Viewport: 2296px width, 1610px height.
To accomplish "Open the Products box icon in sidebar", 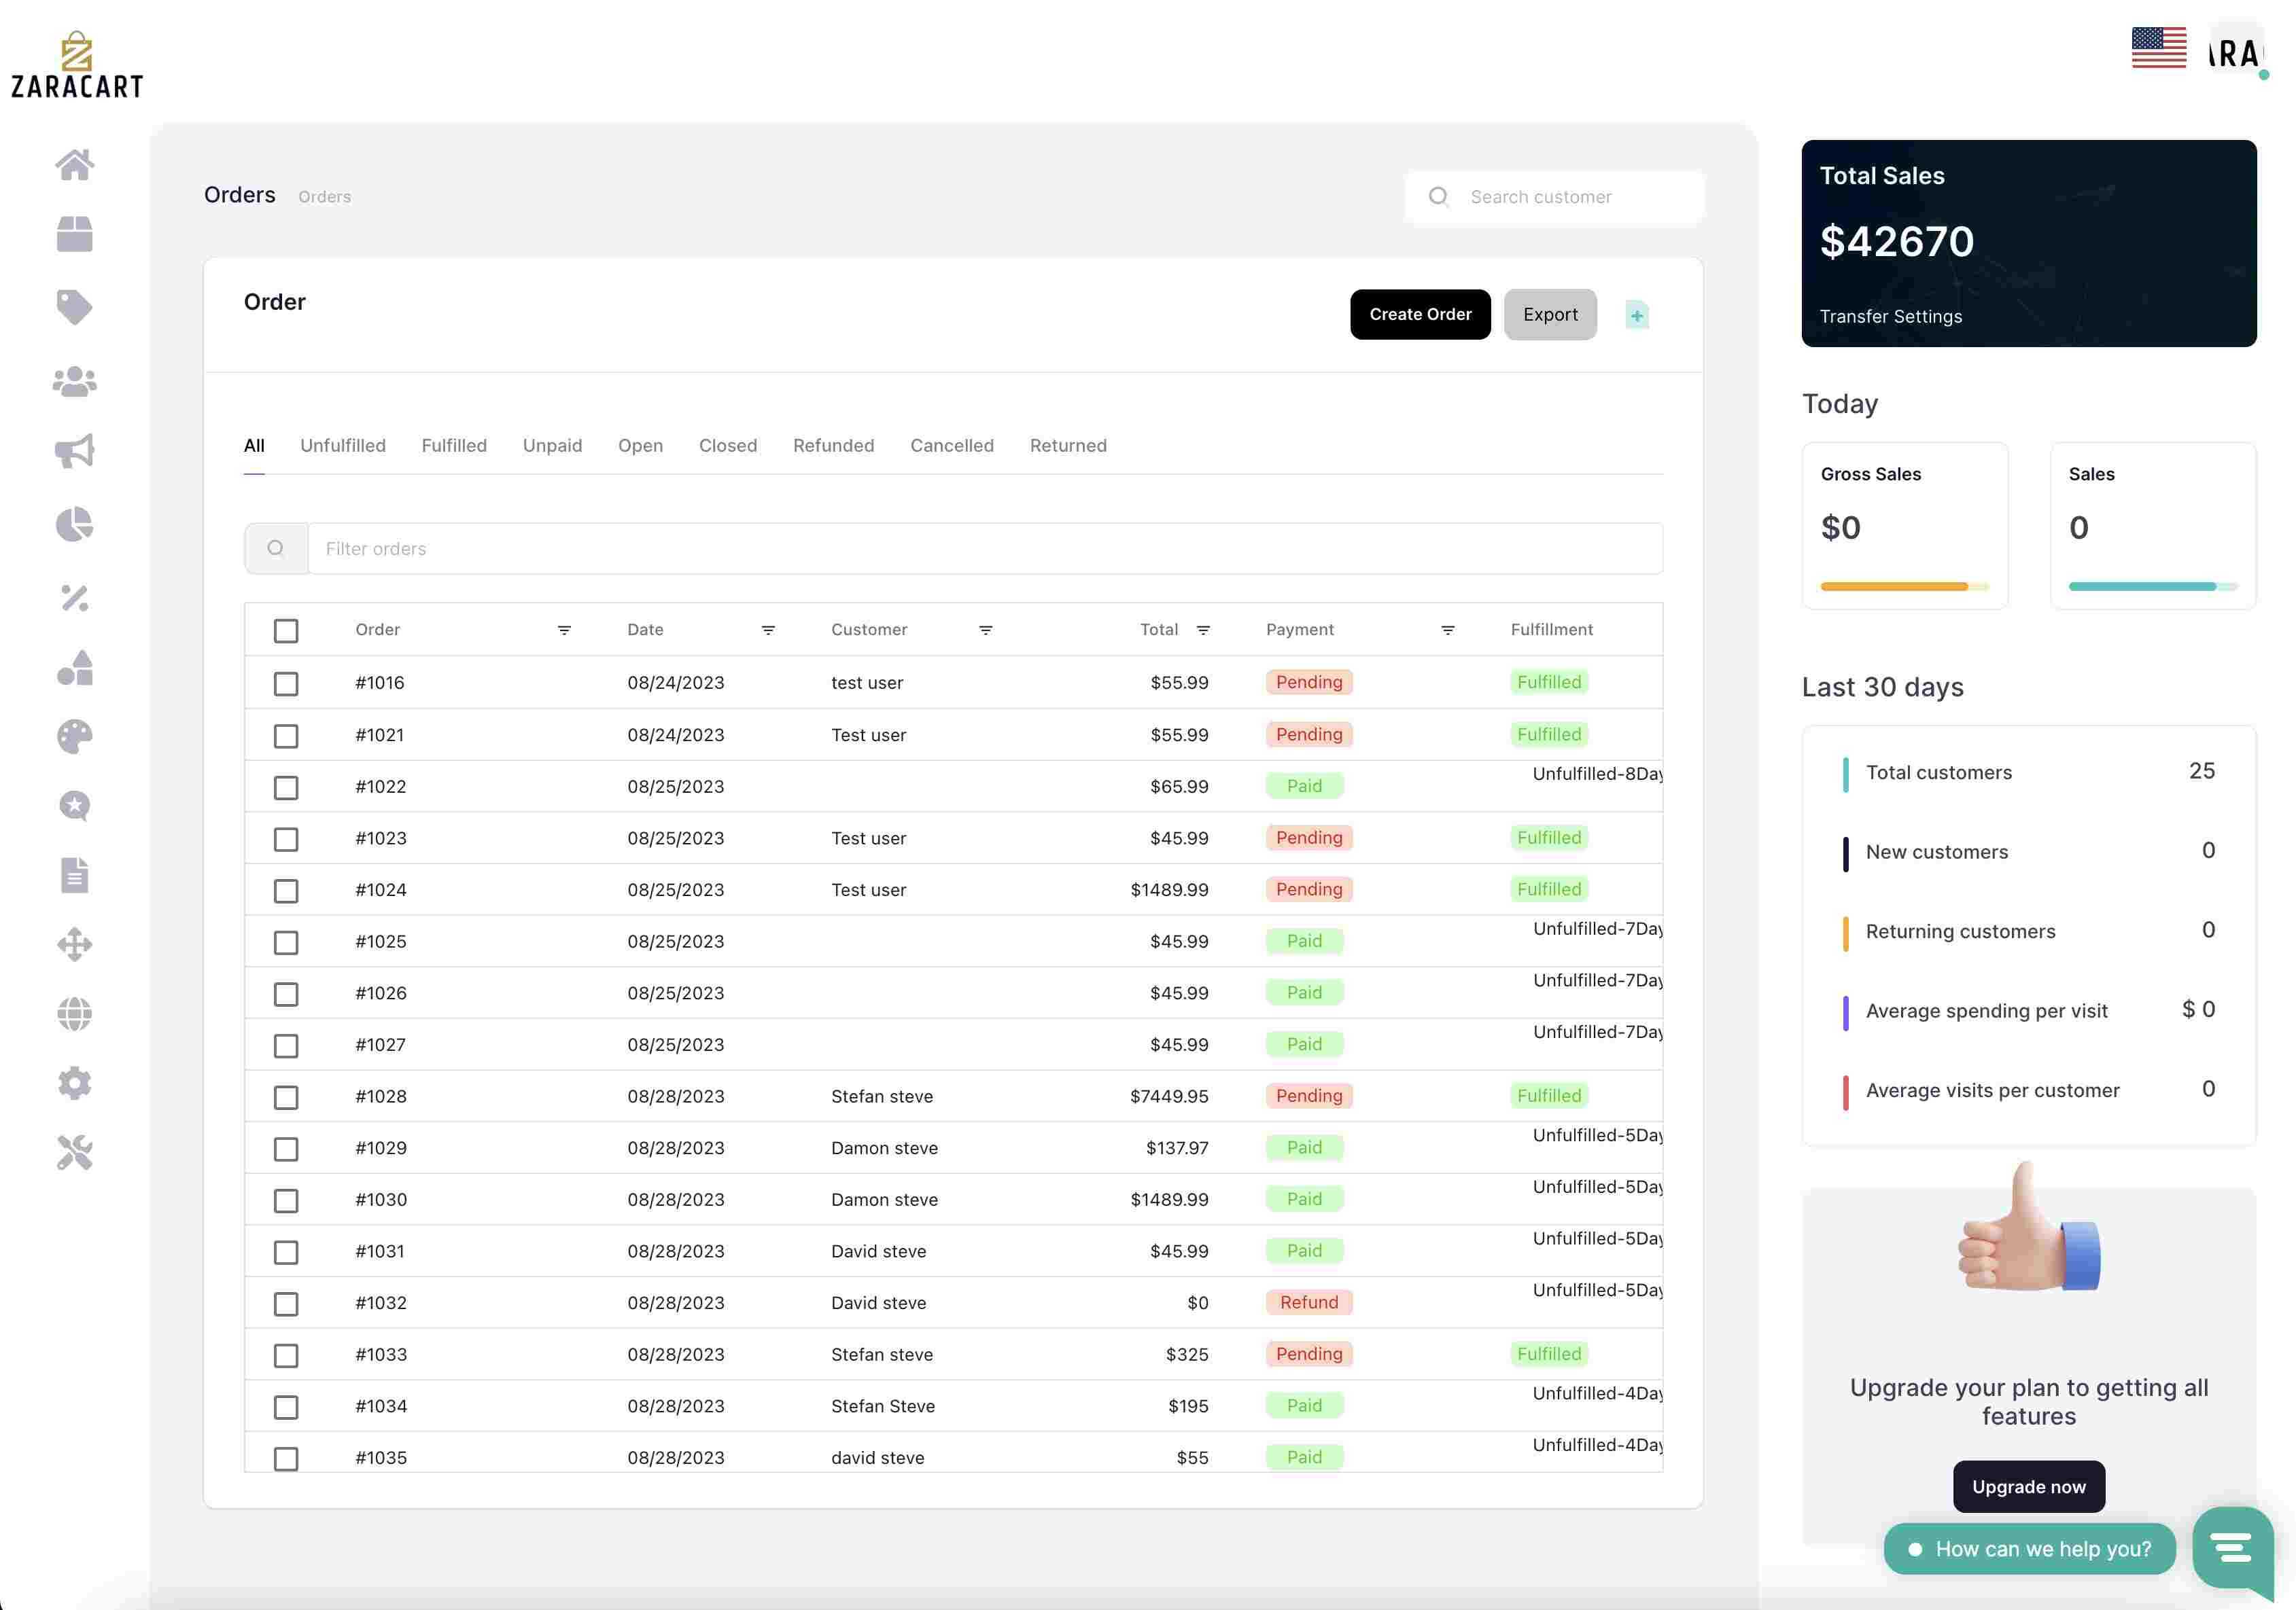I will (75, 235).
